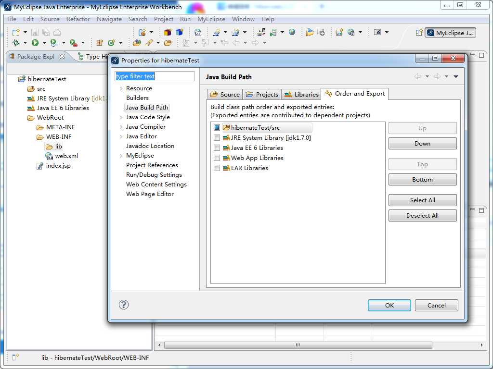Click the Debug bug icon
This screenshot has height=369, width=493.
point(16,43)
